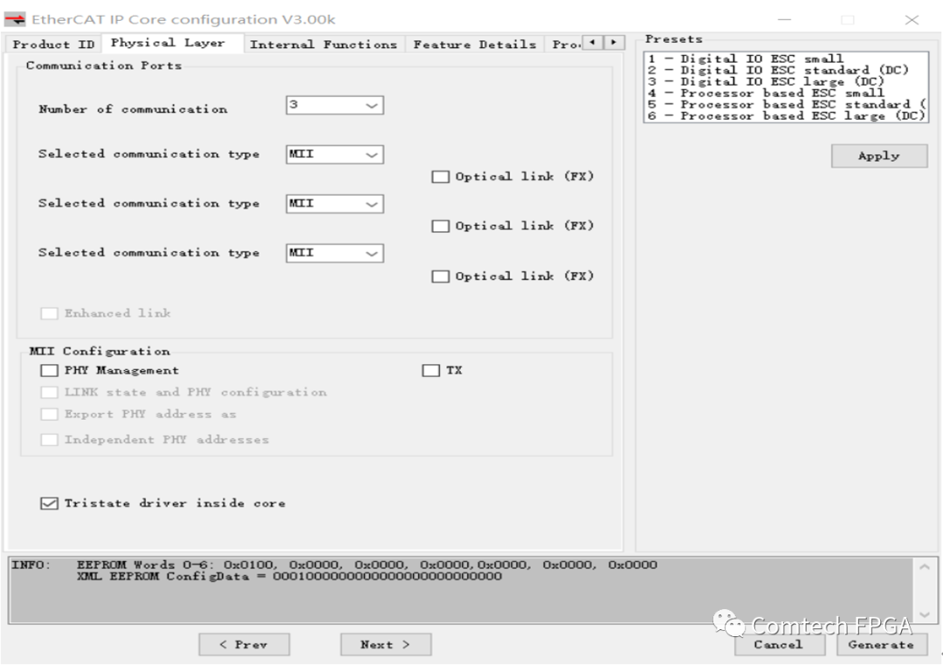Screen dimensions: 943x665
Task: Click the Apply button under Presets
Action: pyautogui.click(x=878, y=155)
